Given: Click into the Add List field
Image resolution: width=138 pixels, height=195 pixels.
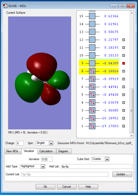Looking at the screenshot, I should pos(97,166).
